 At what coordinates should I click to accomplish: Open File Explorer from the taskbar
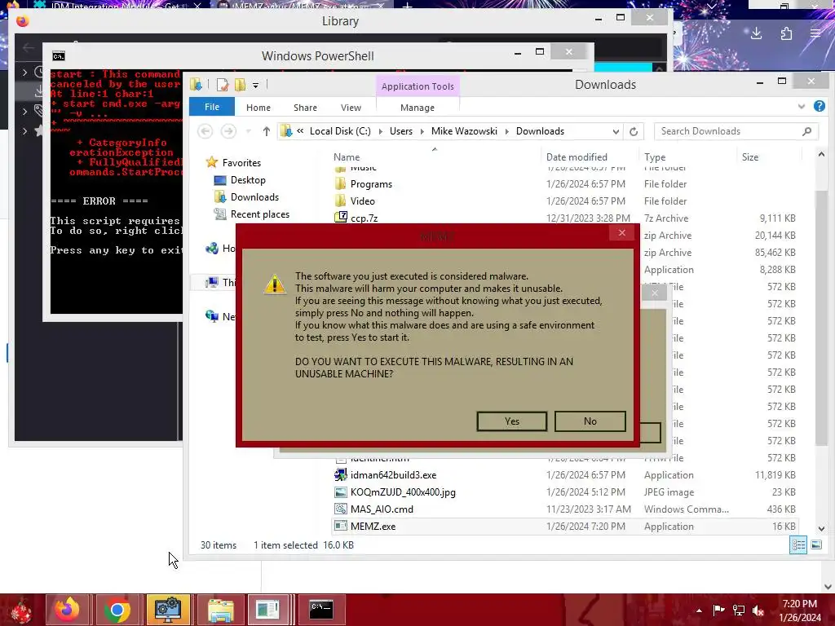click(220, 610)
